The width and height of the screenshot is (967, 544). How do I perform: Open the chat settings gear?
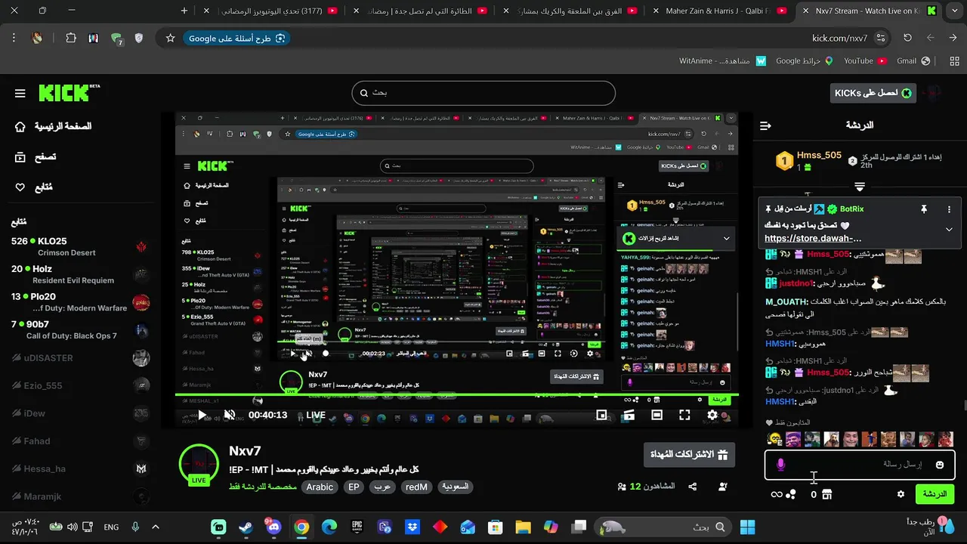(x=901, y=494)
